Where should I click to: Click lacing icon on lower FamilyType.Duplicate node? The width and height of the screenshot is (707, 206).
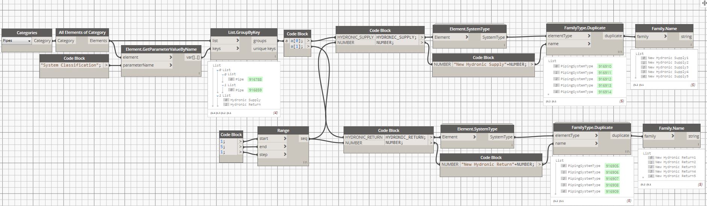click(627, 151)
